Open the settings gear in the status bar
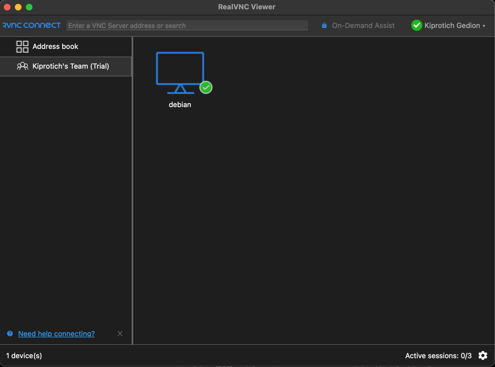 pos(483,355)
